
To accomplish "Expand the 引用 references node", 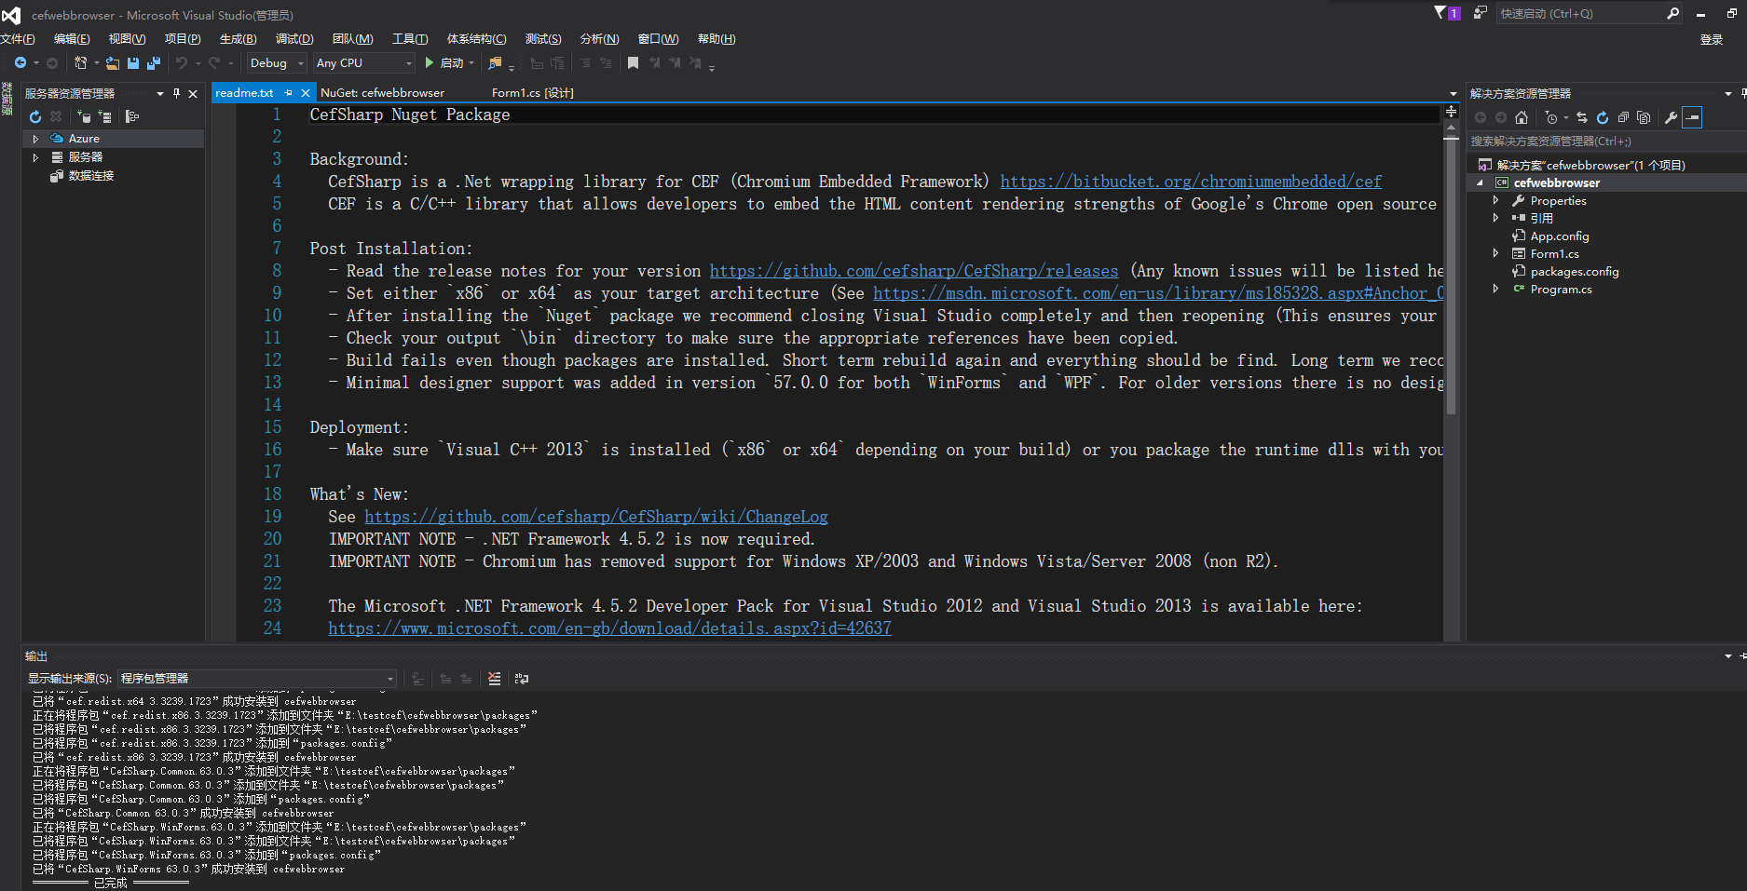I will click(1496, 218).
